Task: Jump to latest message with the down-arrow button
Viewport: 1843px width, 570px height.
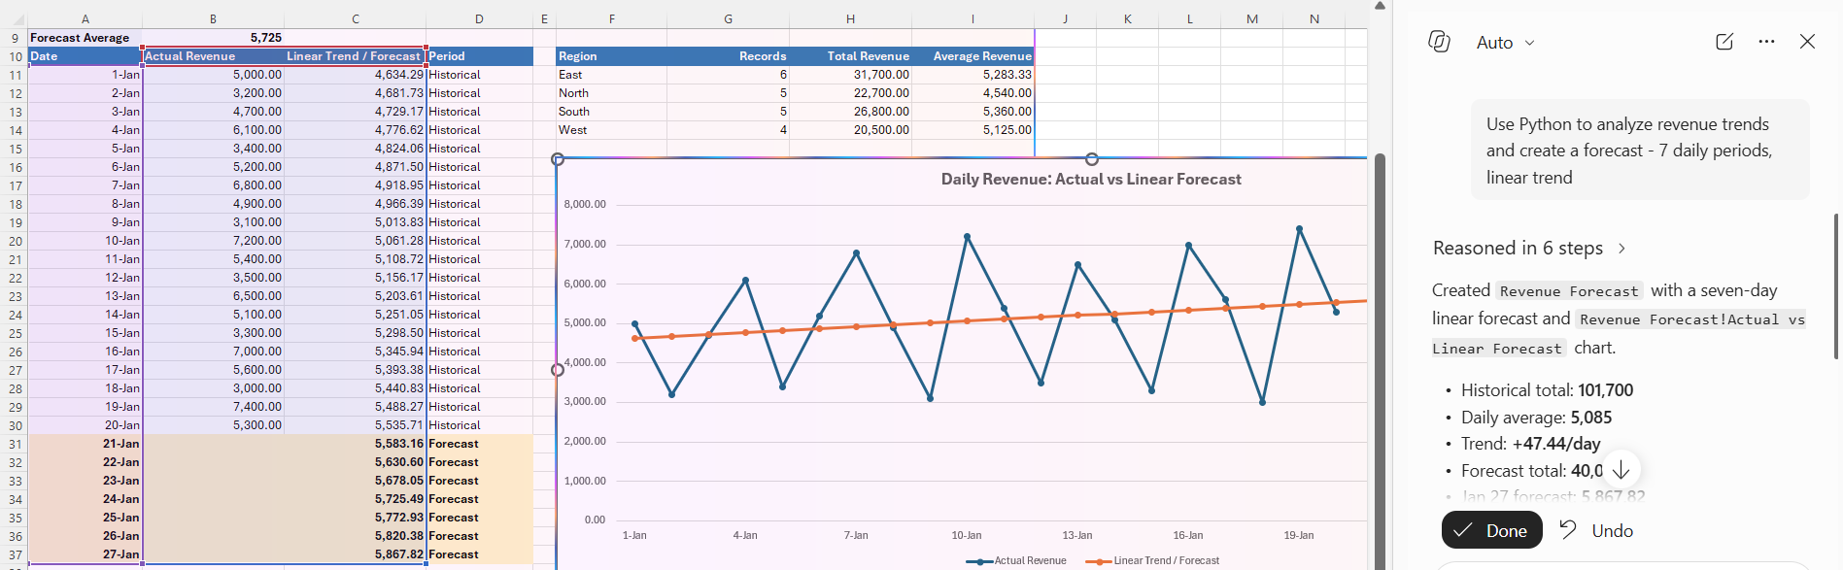Action: coord(1621,470)
